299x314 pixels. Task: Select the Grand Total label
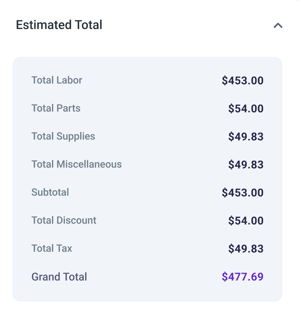59,277
